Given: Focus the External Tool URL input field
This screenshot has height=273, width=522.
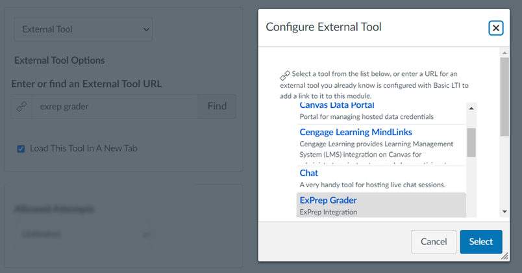Looking at the screenshot, I should coord(115,107).
